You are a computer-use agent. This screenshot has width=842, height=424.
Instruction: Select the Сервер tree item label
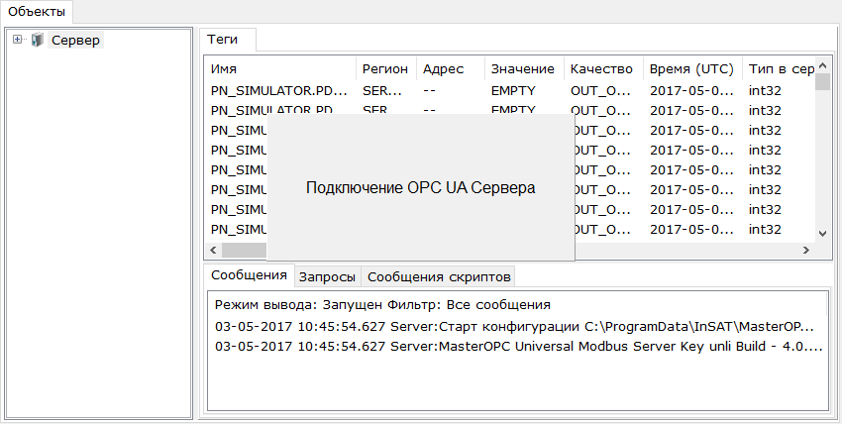(x=75, y=41)
